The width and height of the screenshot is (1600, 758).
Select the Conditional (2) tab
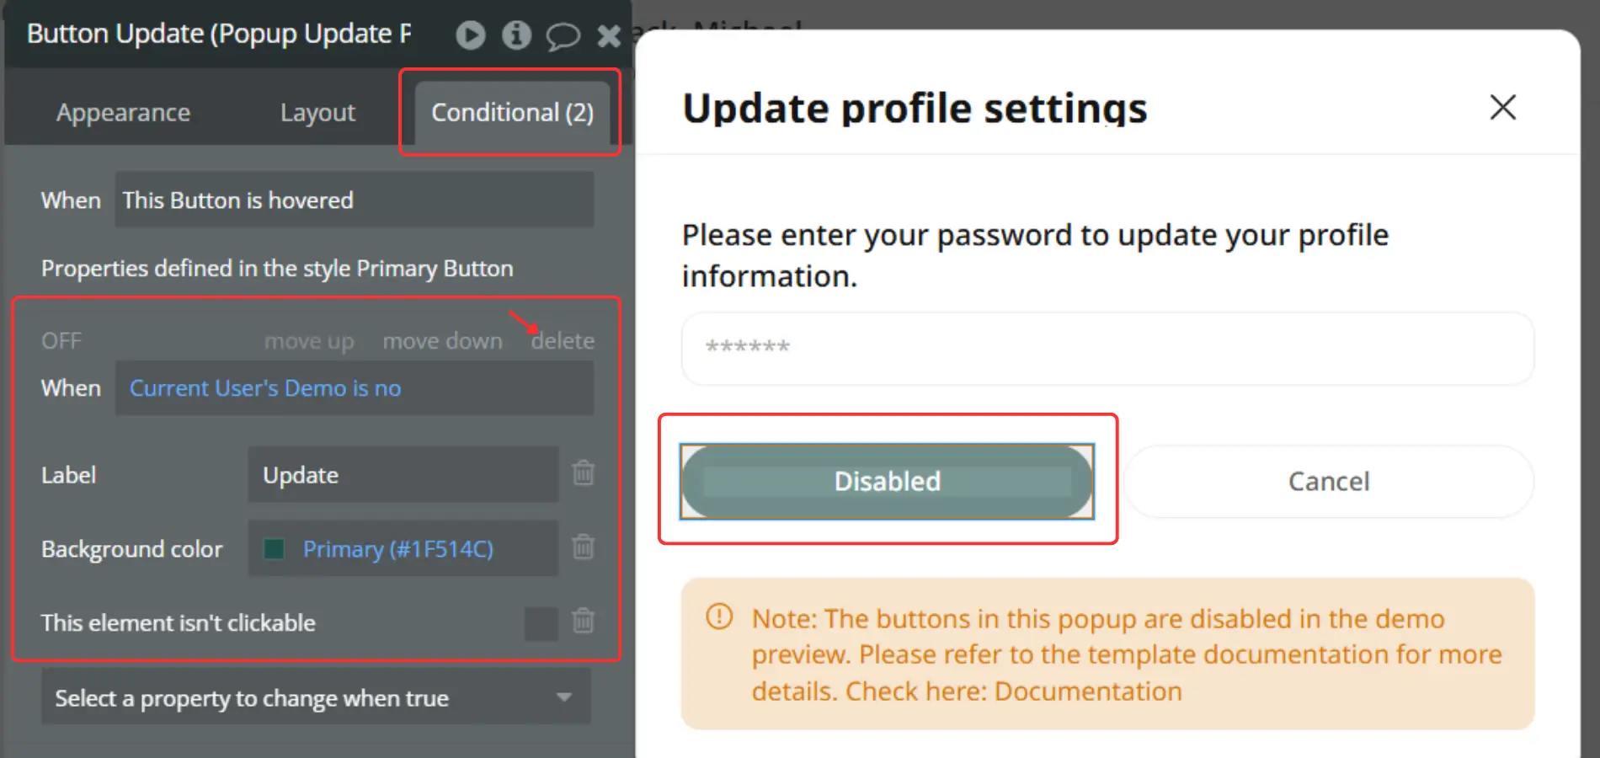click(512, 113)
